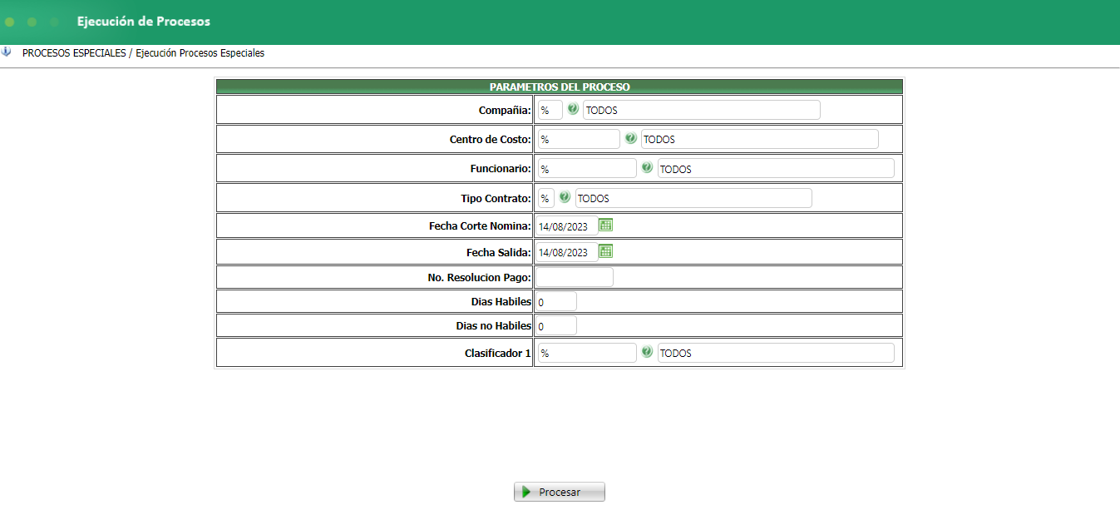Click the No. Resolucion Pago: label
1120x530 pixels.
[x=480, y=277]
